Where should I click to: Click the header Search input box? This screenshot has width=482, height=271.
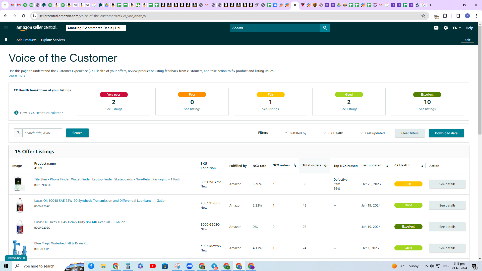tap(275, 28)
